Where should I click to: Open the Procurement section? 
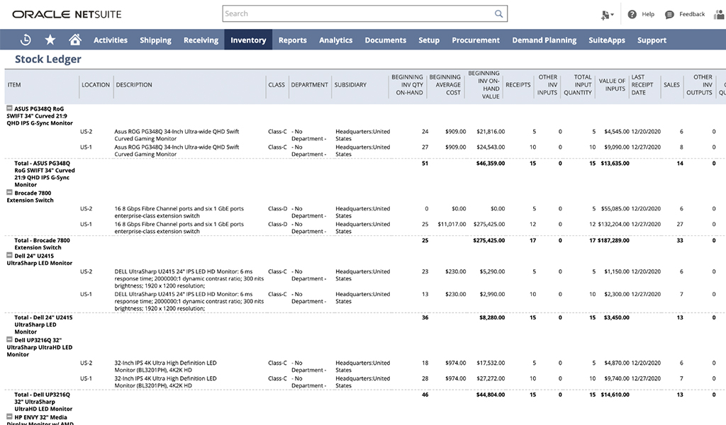[476, 40]
